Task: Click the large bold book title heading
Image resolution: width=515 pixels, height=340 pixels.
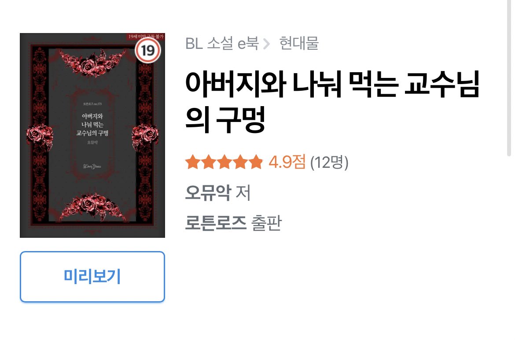Action: (332, 101)
